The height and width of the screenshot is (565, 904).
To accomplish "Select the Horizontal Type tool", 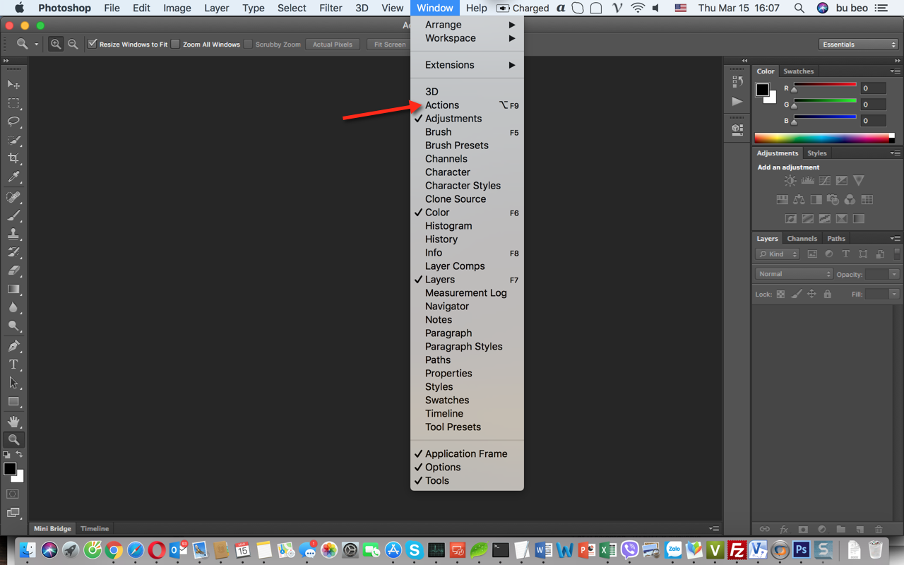I will 13,364.
